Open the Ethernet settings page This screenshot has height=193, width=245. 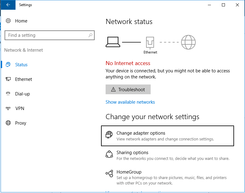(23, 79)
